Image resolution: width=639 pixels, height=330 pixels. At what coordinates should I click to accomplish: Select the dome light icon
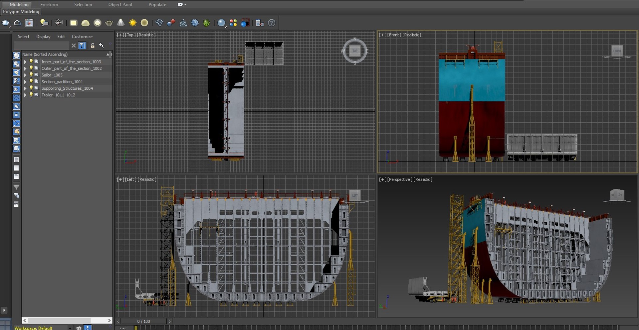(x=86, y=23)
